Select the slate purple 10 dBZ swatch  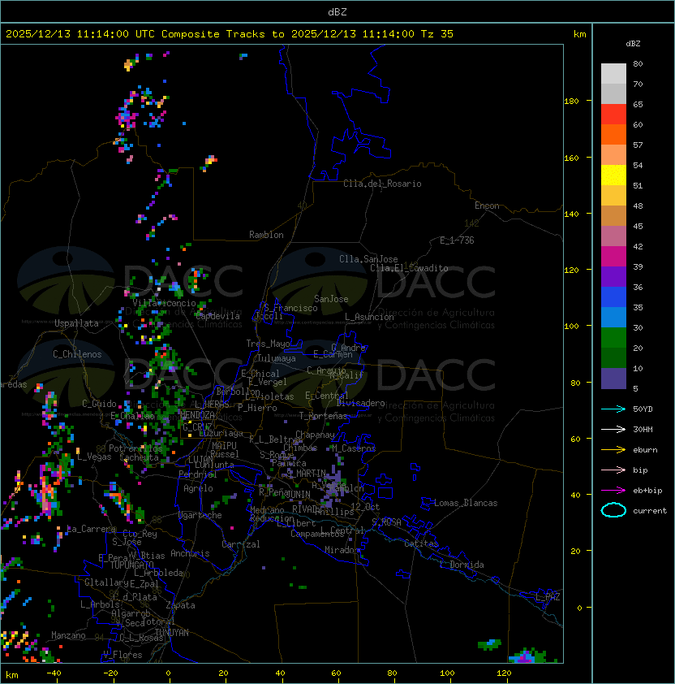[613, 379]
